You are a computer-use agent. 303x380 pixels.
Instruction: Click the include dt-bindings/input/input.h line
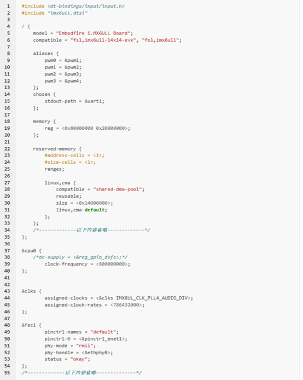click(x=73, y=6)
